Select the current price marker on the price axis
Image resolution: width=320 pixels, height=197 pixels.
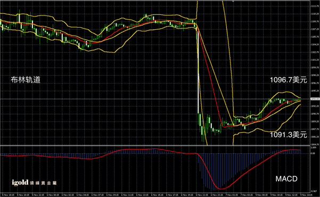pyautogui.click(x=315, y=99)
